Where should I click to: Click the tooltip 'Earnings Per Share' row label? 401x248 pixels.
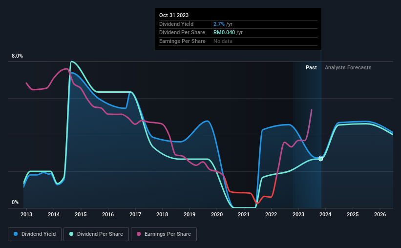click(182, 41)
